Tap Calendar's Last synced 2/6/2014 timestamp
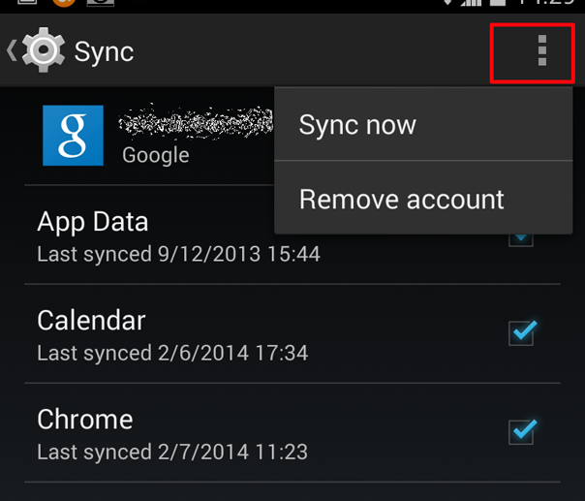This screenshot has height=501, width=585. coord(172,353)
